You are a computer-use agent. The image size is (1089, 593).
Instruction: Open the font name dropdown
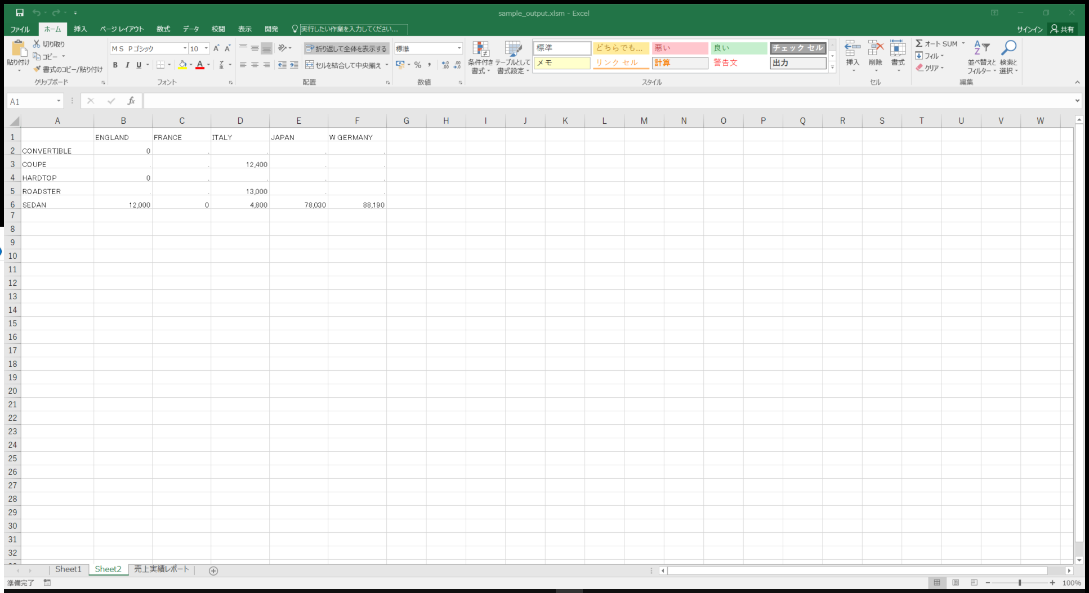pyautogui.click(x=185, y=48)
